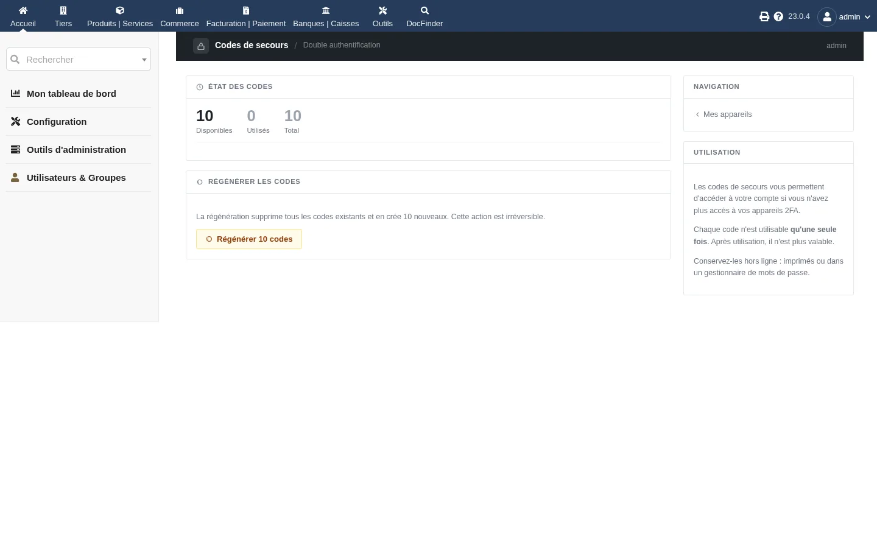Image resolution: width=877 pixels, height=548 pixels.
Task: Open the Commerce briefcase icon
Action: pos(180,10)
